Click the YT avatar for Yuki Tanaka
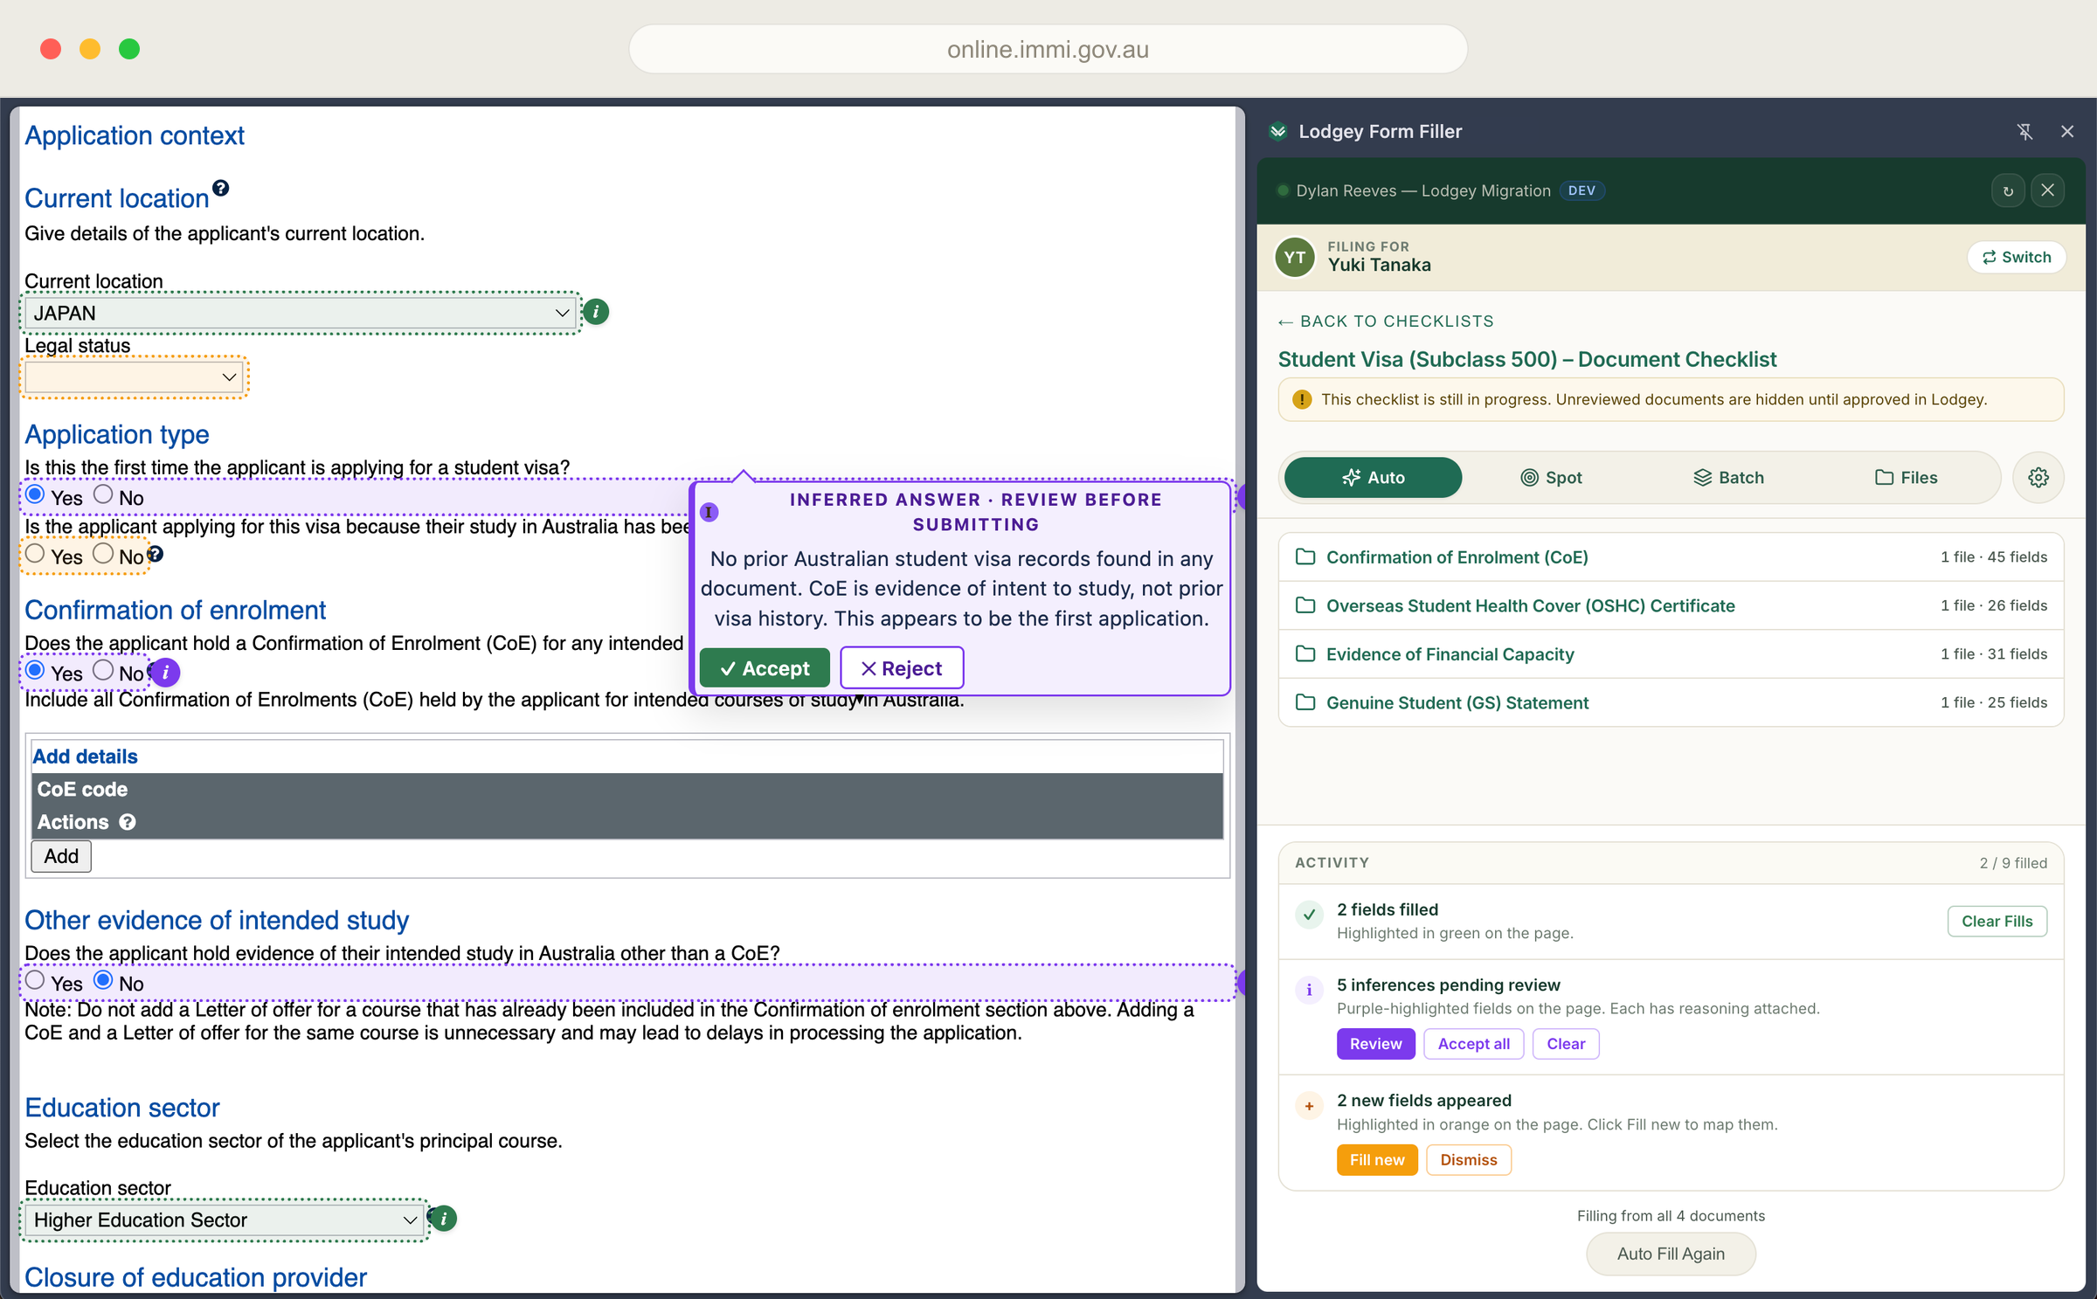Viewport: 2097px width, 1299px height. pyautogui.click(x=1295, y=257)
